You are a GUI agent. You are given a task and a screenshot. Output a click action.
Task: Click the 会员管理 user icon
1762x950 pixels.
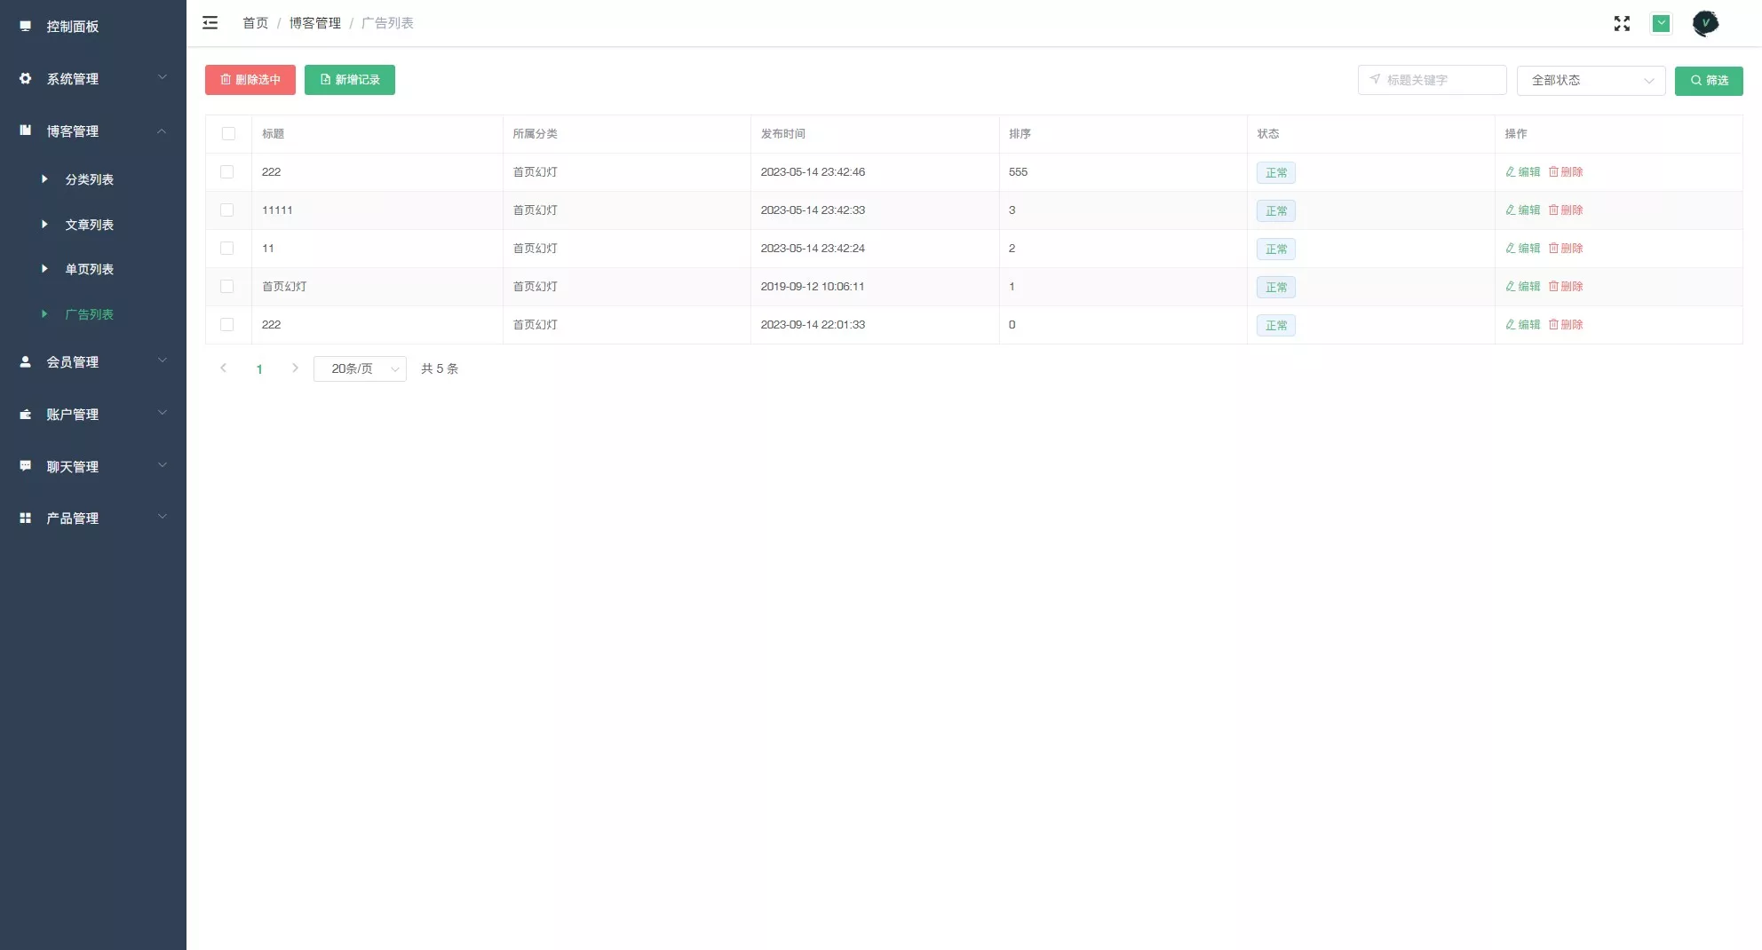[26, 362]
